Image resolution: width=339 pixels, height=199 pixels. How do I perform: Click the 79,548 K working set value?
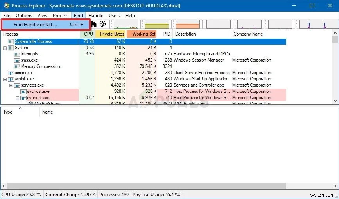pos(148,66)
